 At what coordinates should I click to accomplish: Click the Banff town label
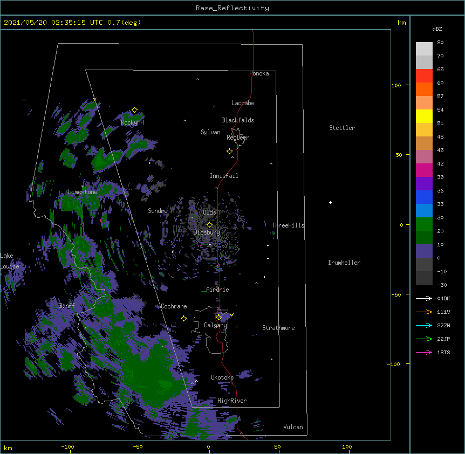67,306
